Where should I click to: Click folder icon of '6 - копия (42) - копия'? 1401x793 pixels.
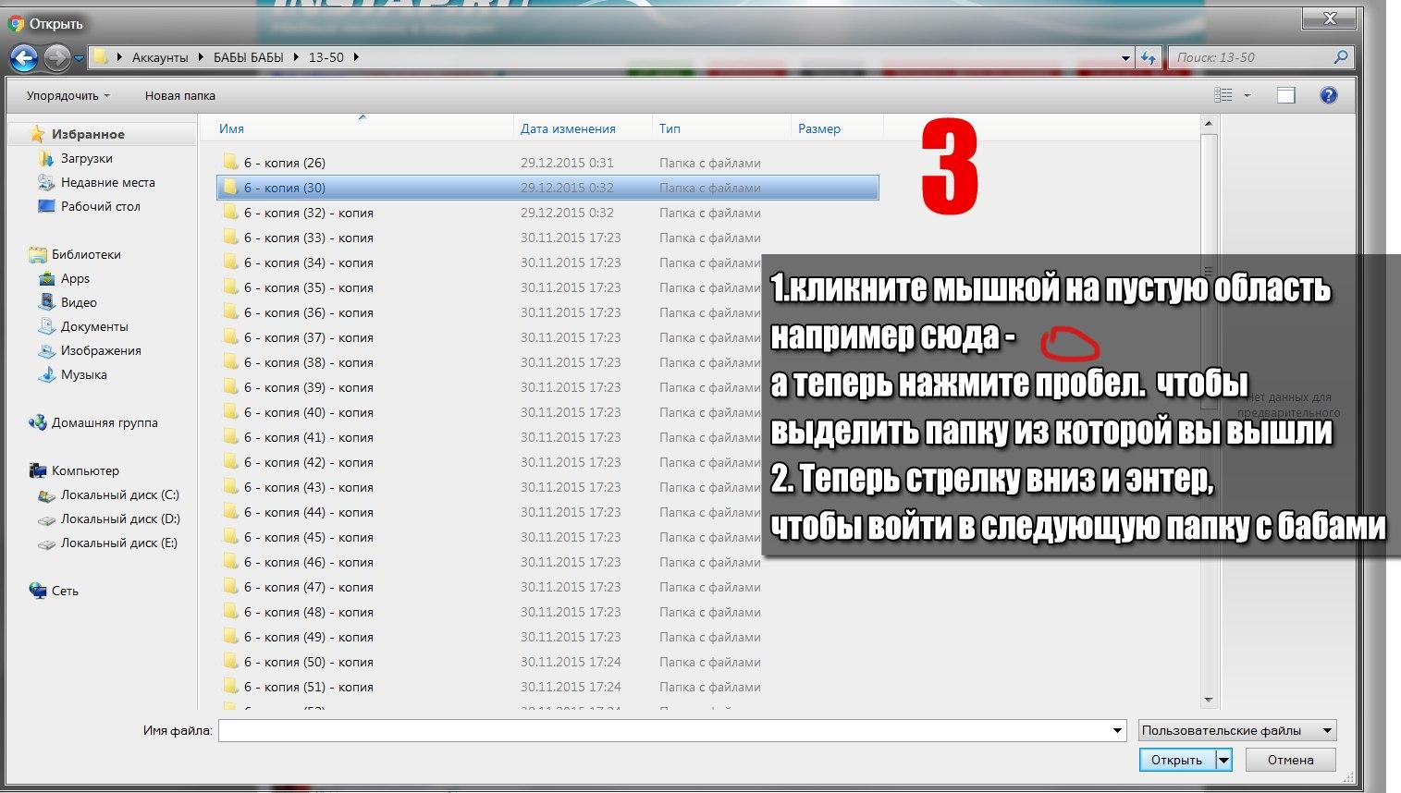230,462
